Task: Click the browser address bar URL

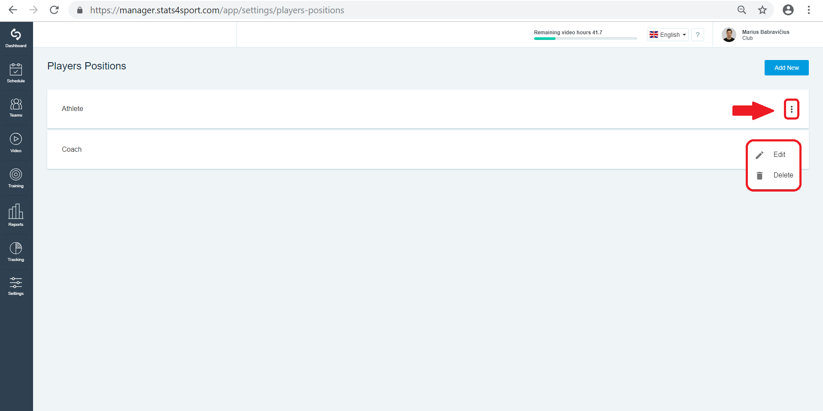Action: coord(217,10)
